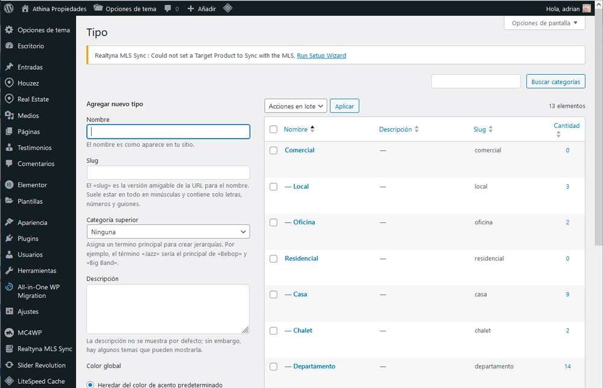Open the Herramientas wrench icon
The height and width of the screenshot is (388, 603).
[9, 271]
